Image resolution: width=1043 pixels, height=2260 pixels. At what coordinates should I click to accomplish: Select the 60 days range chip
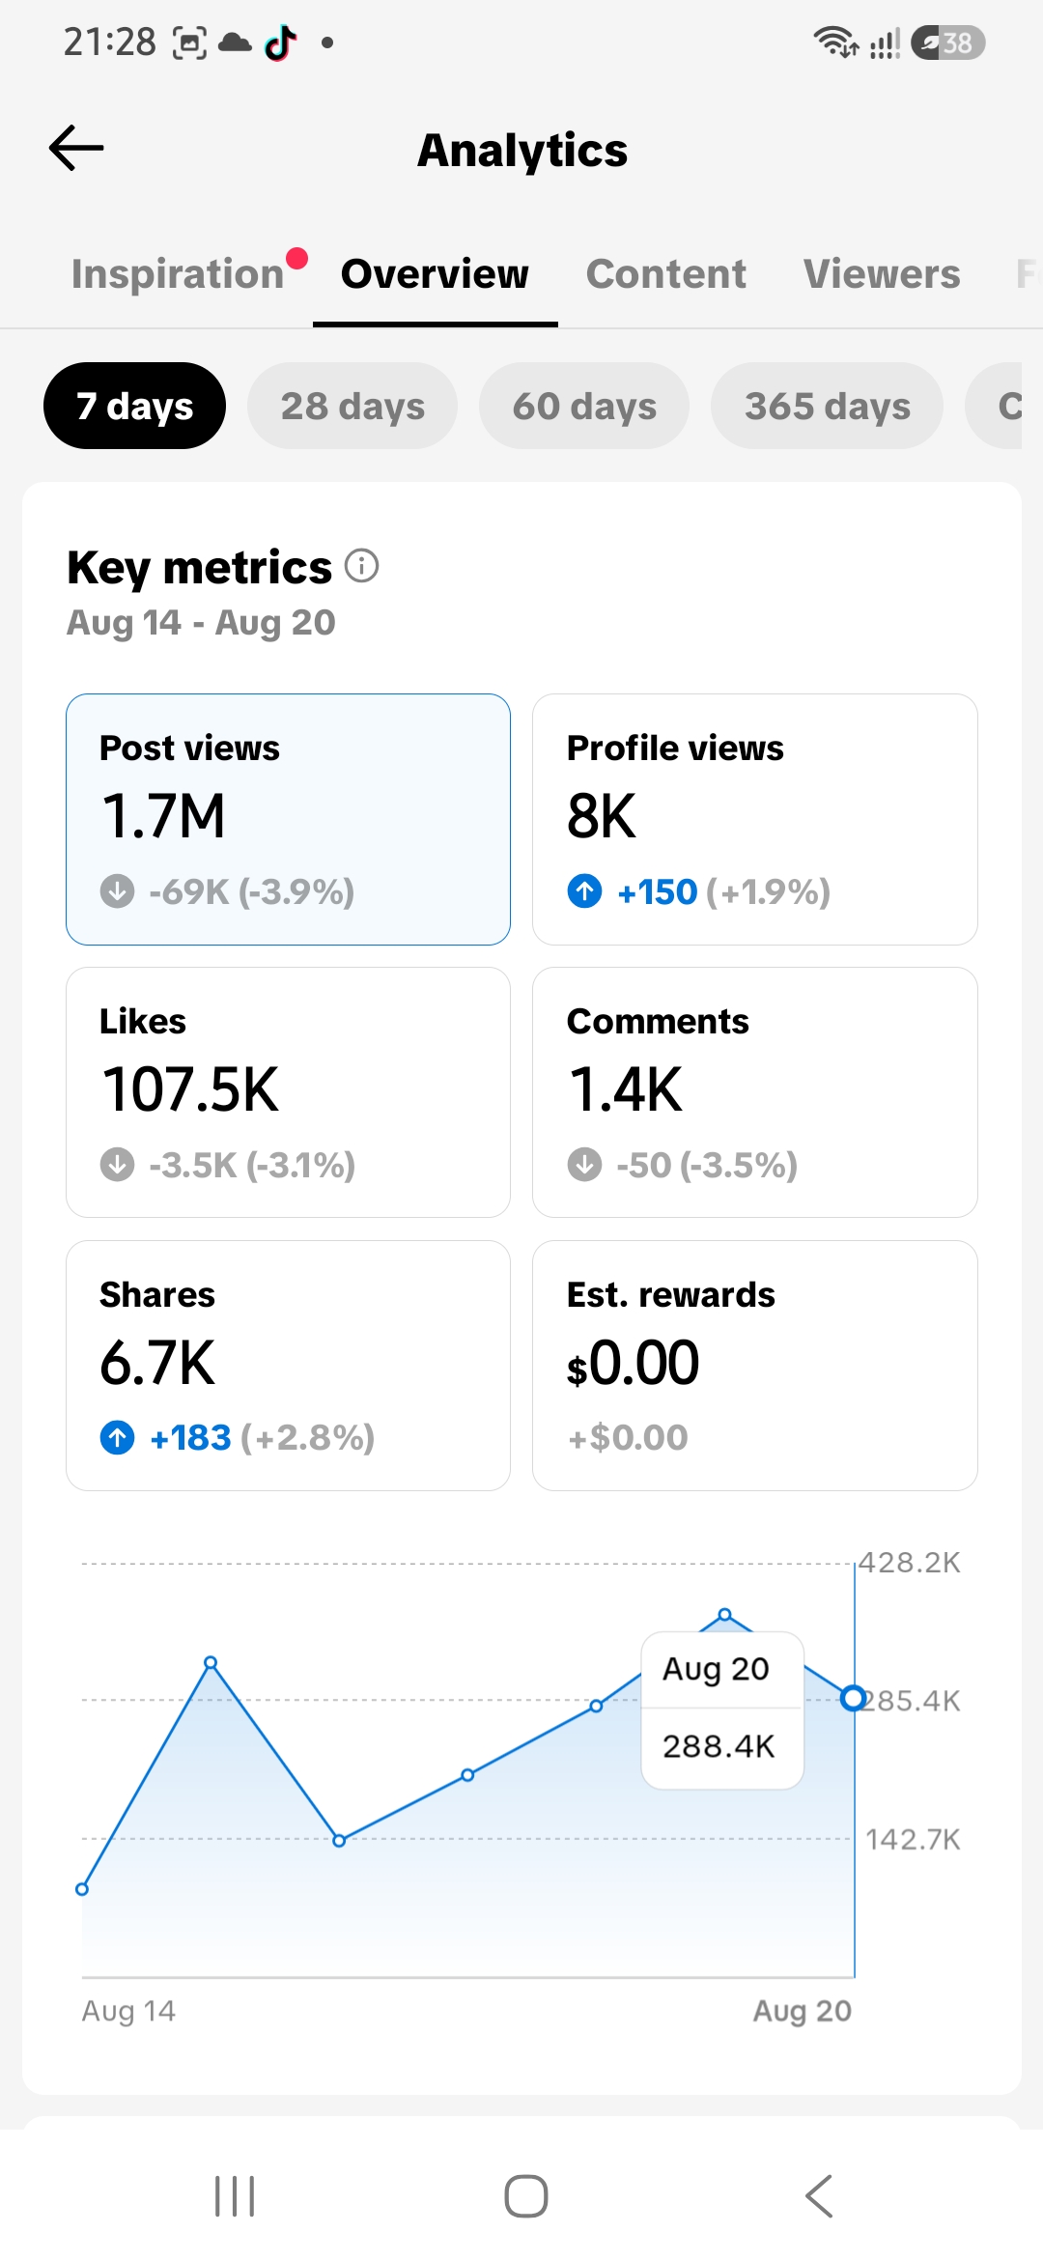[x=584, y=406]
